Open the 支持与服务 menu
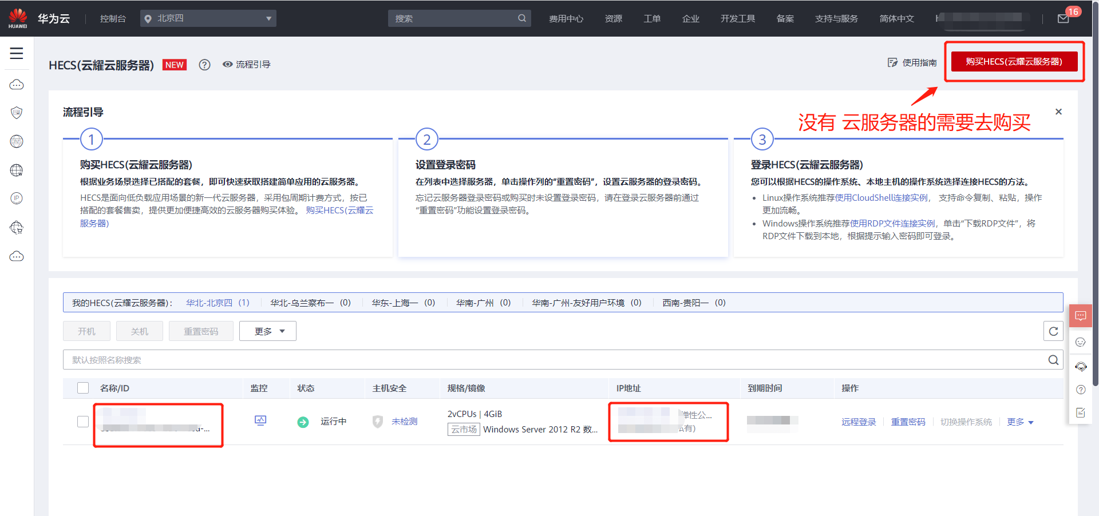Viewport: 1099px width, 516px height. click(836, 19)
